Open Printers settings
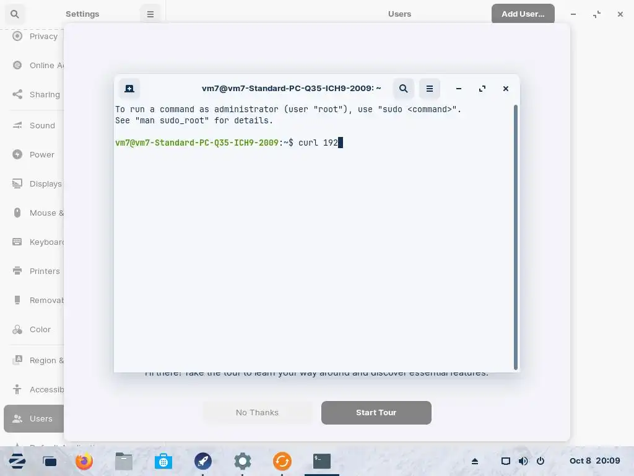The height and width of the screenshot is (476, 634). click(34, 271)
